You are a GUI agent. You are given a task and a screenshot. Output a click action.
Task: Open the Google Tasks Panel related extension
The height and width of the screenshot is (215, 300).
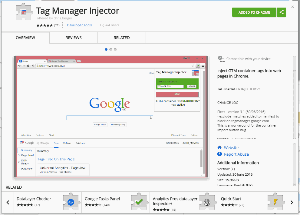(x=116, y=202)
